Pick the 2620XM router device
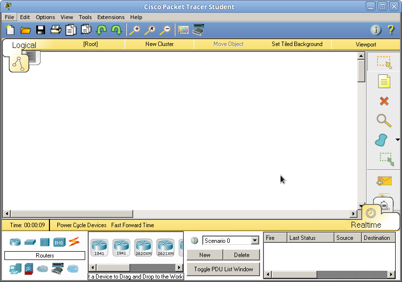 coord(143,247)
